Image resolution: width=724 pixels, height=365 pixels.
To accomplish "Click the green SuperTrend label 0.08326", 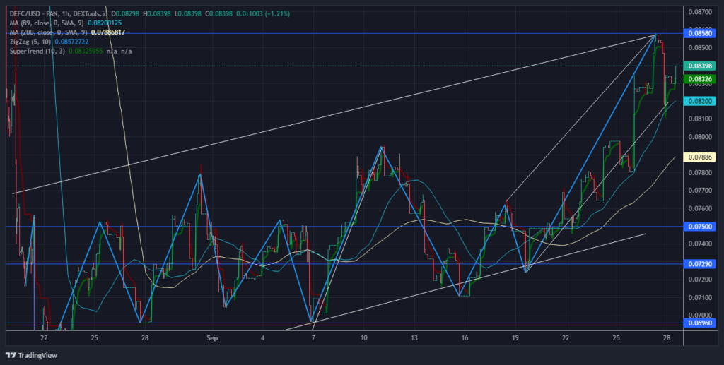I will (x=699, y=79).
